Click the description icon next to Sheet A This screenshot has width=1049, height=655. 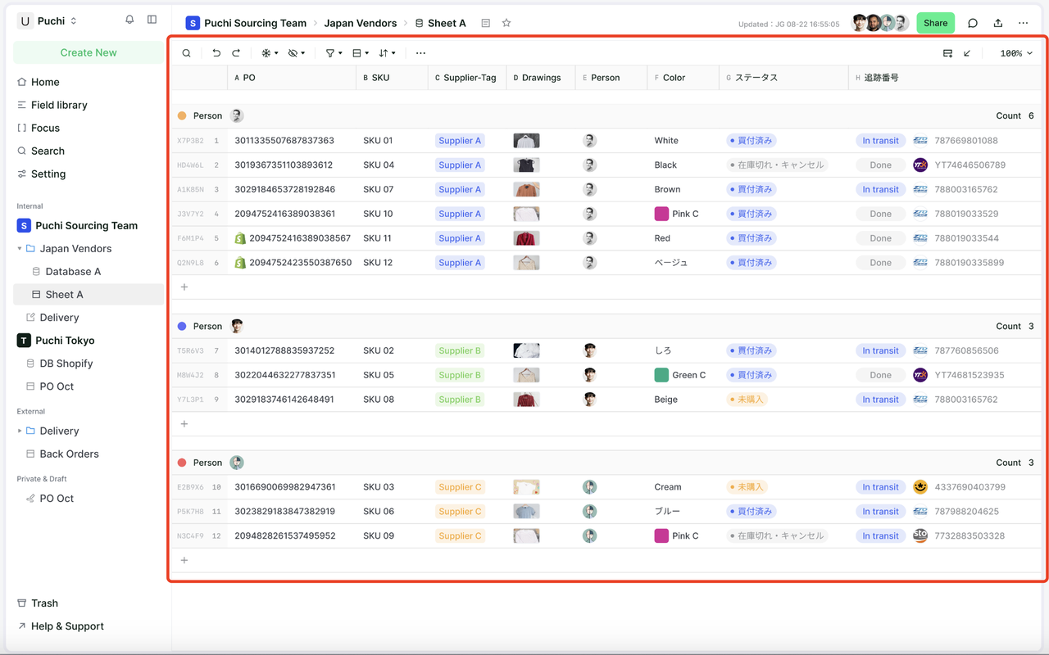pyautogui.click(x=486, y=23)
